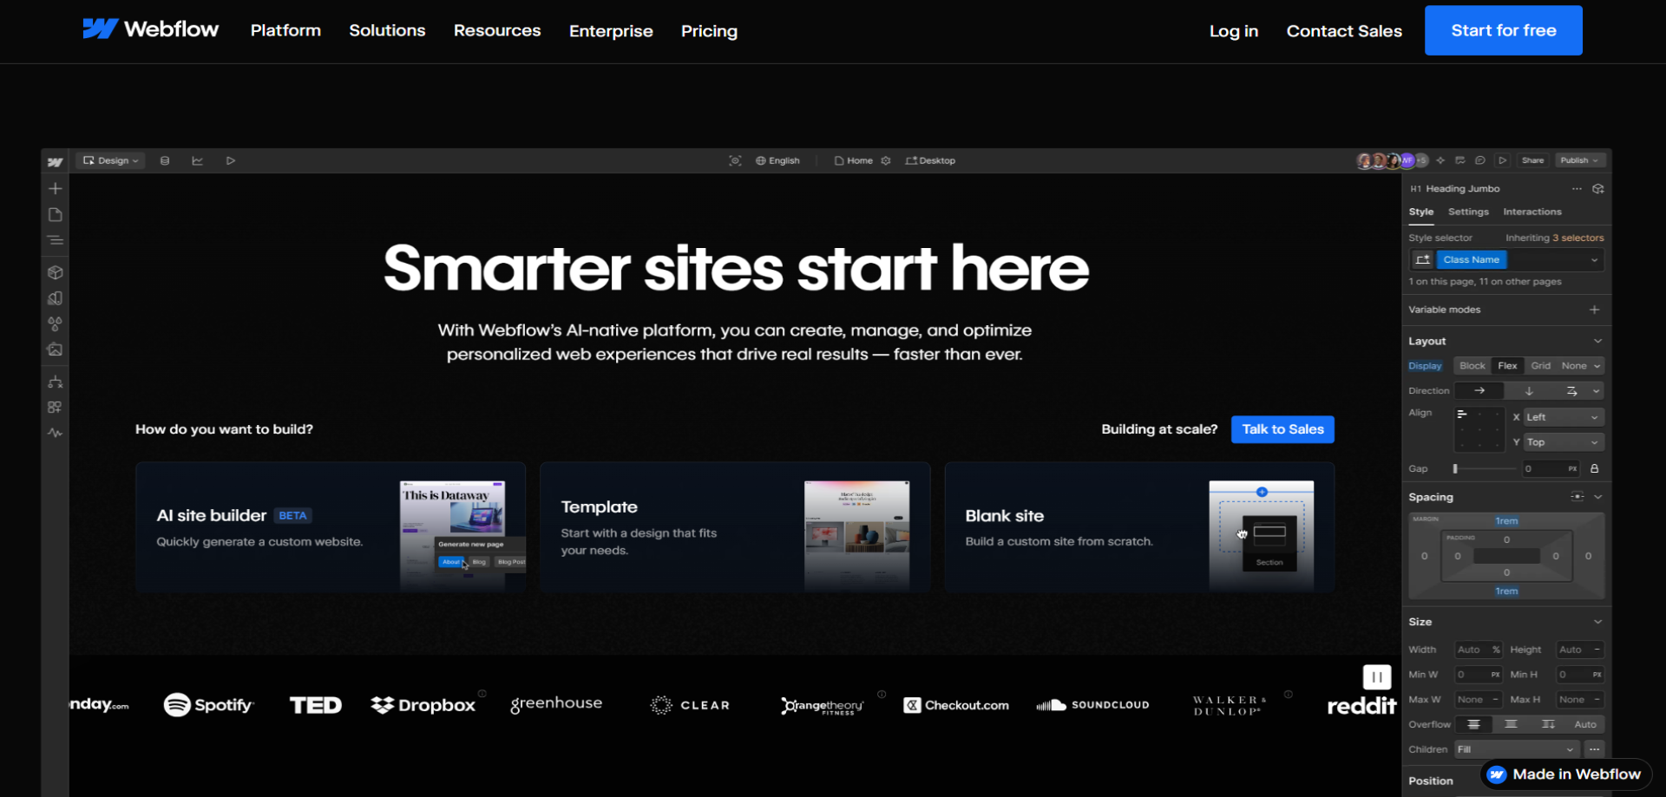Open the Children more options button
Image resolution: width=1666 pixels, height=797 pixels.
point(1594,749)
